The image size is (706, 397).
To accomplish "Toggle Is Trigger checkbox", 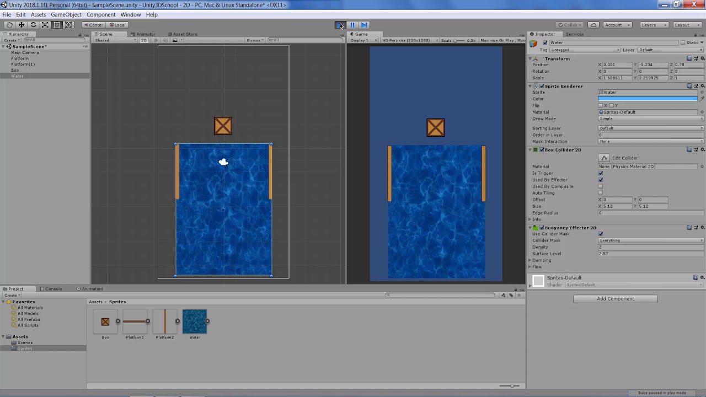I will click(x=601, y=173).
